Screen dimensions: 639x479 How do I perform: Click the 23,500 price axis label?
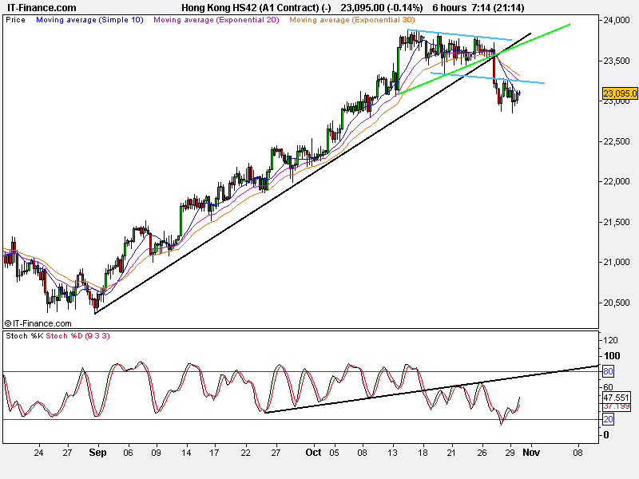point(617,61)
